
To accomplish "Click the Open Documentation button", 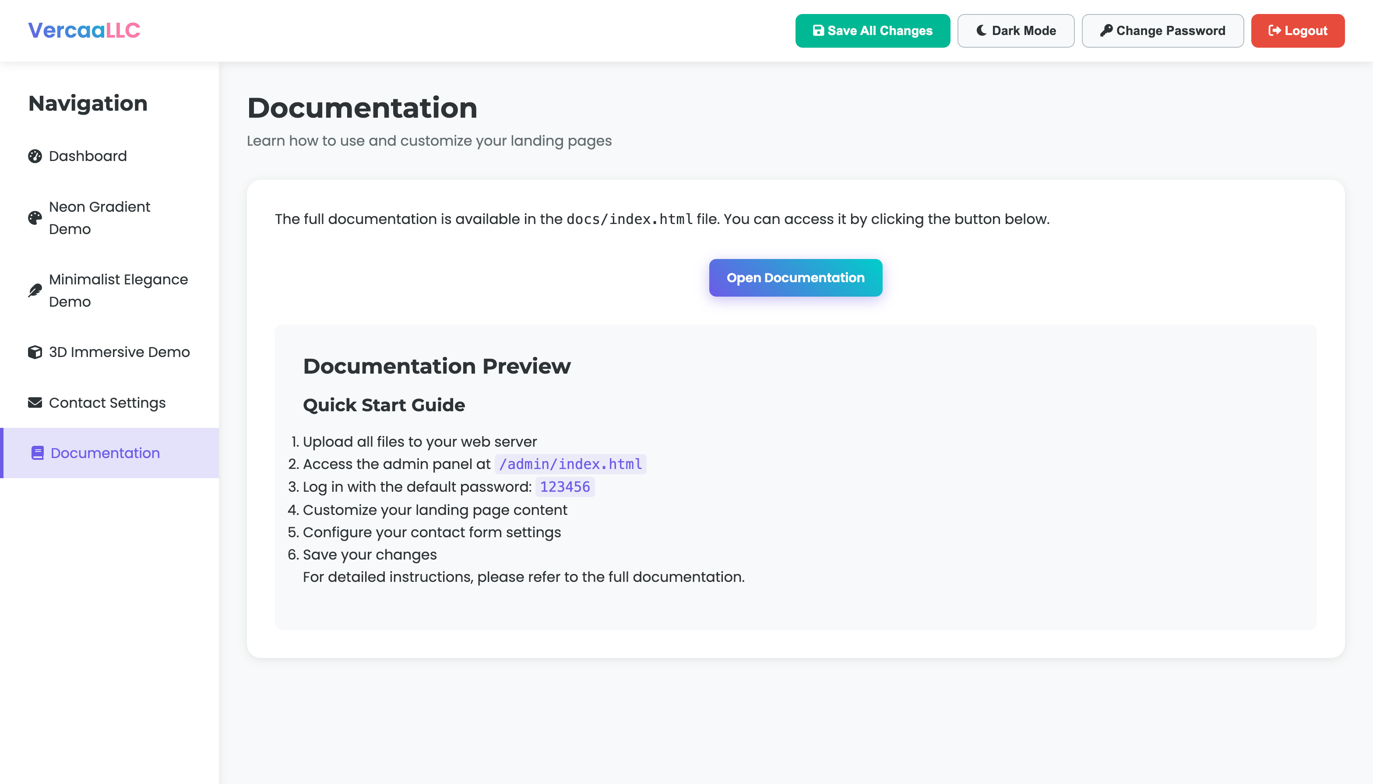I will 796,278.
